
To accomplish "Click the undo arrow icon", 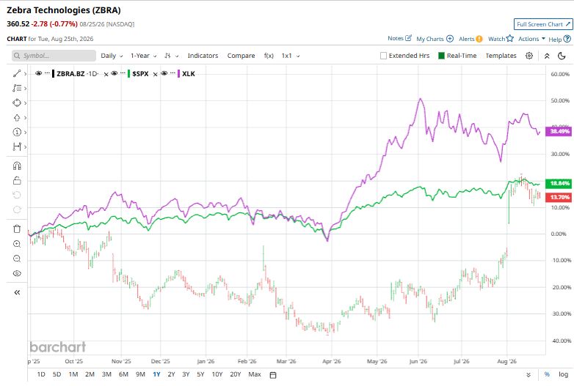I will [17, 196].
